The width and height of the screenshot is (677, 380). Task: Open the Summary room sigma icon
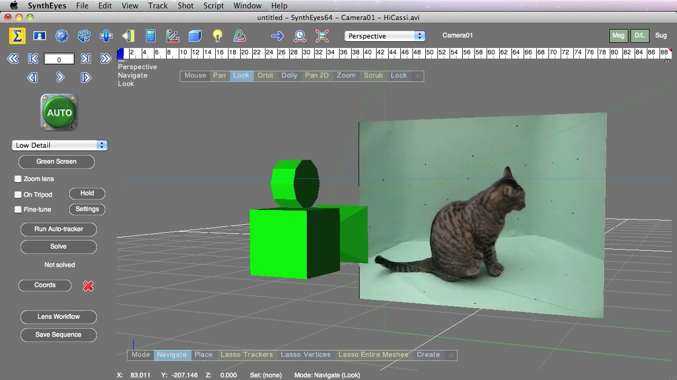[17, 36]
